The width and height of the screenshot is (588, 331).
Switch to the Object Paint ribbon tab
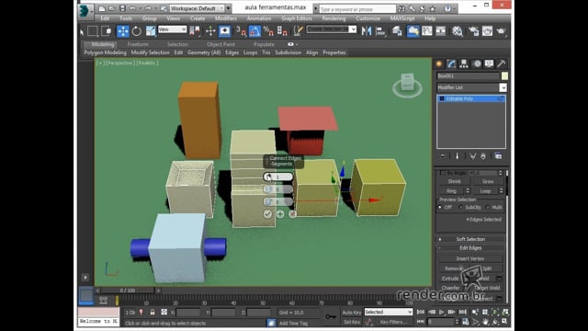220,44
